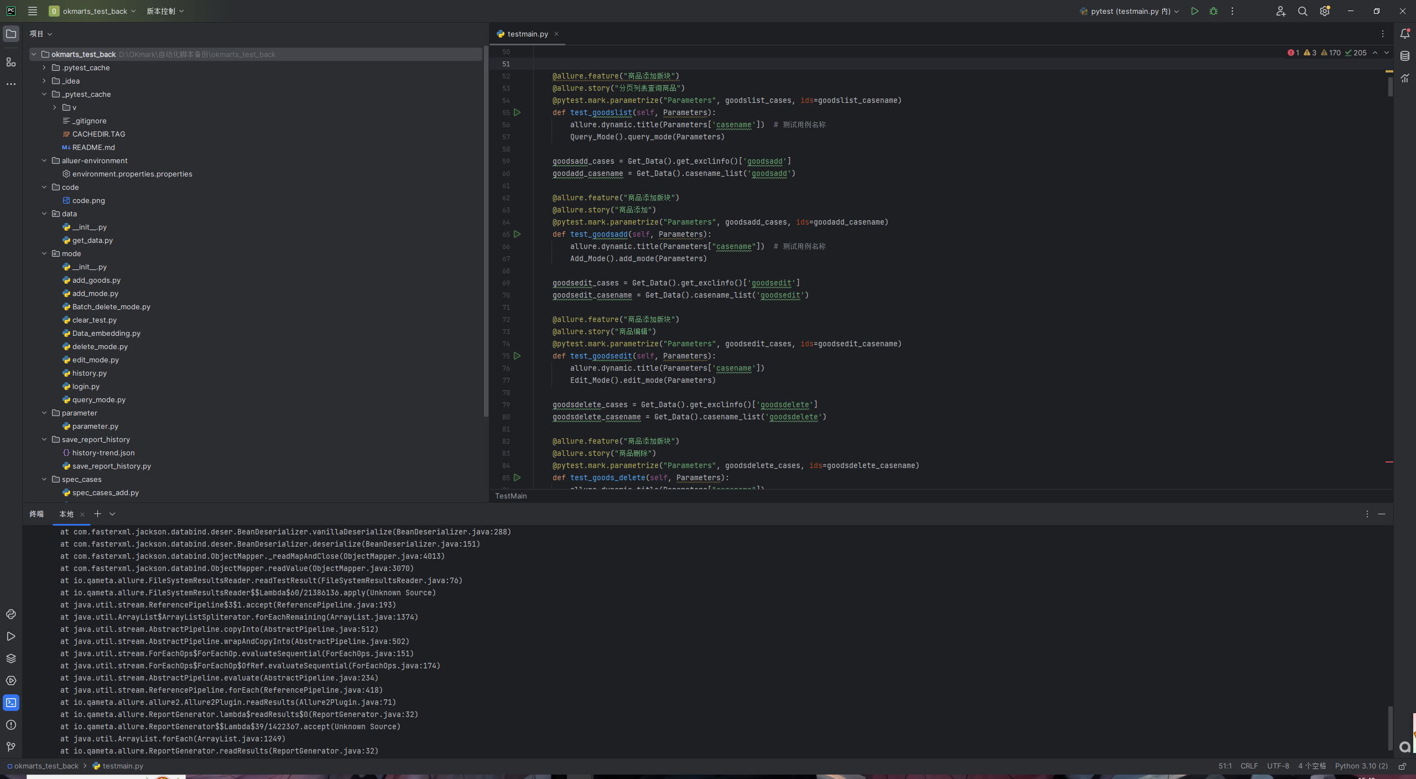Open the Problems tool window
The image size is (1416, 779).
pyautogui.click(x=11, y=725)
